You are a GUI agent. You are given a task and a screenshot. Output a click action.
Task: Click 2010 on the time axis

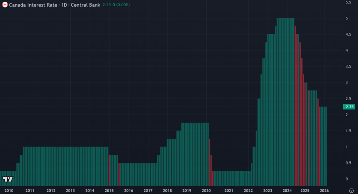coord(9,191)
